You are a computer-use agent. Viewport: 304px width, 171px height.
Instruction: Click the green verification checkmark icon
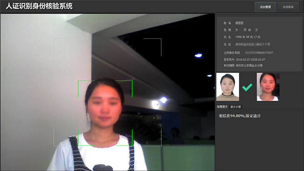click(x=247, y=87)
